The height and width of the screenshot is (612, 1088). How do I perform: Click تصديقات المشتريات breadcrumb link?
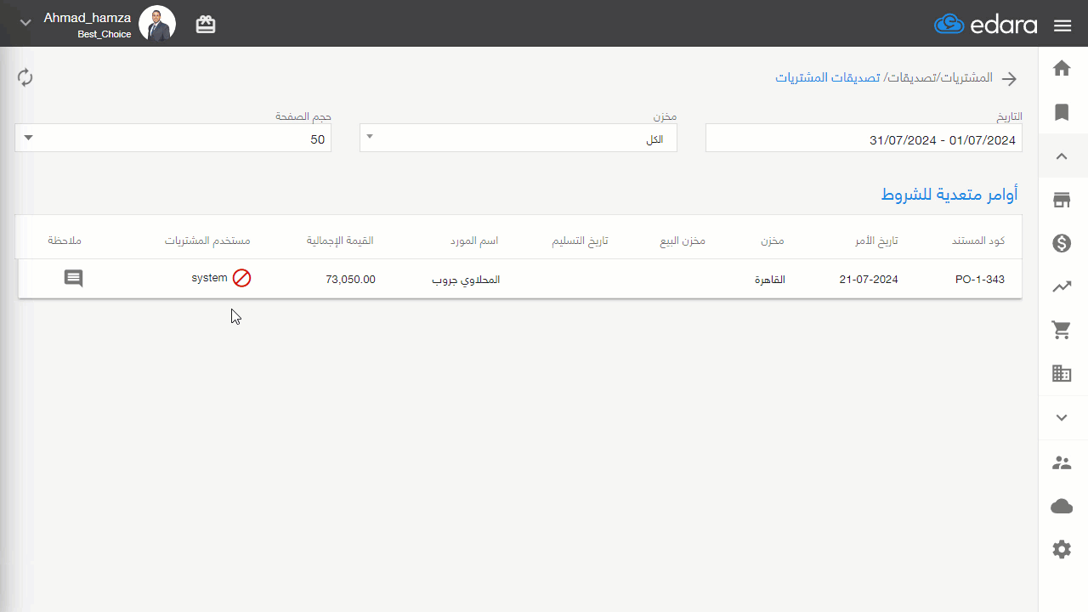pos(828,77)
